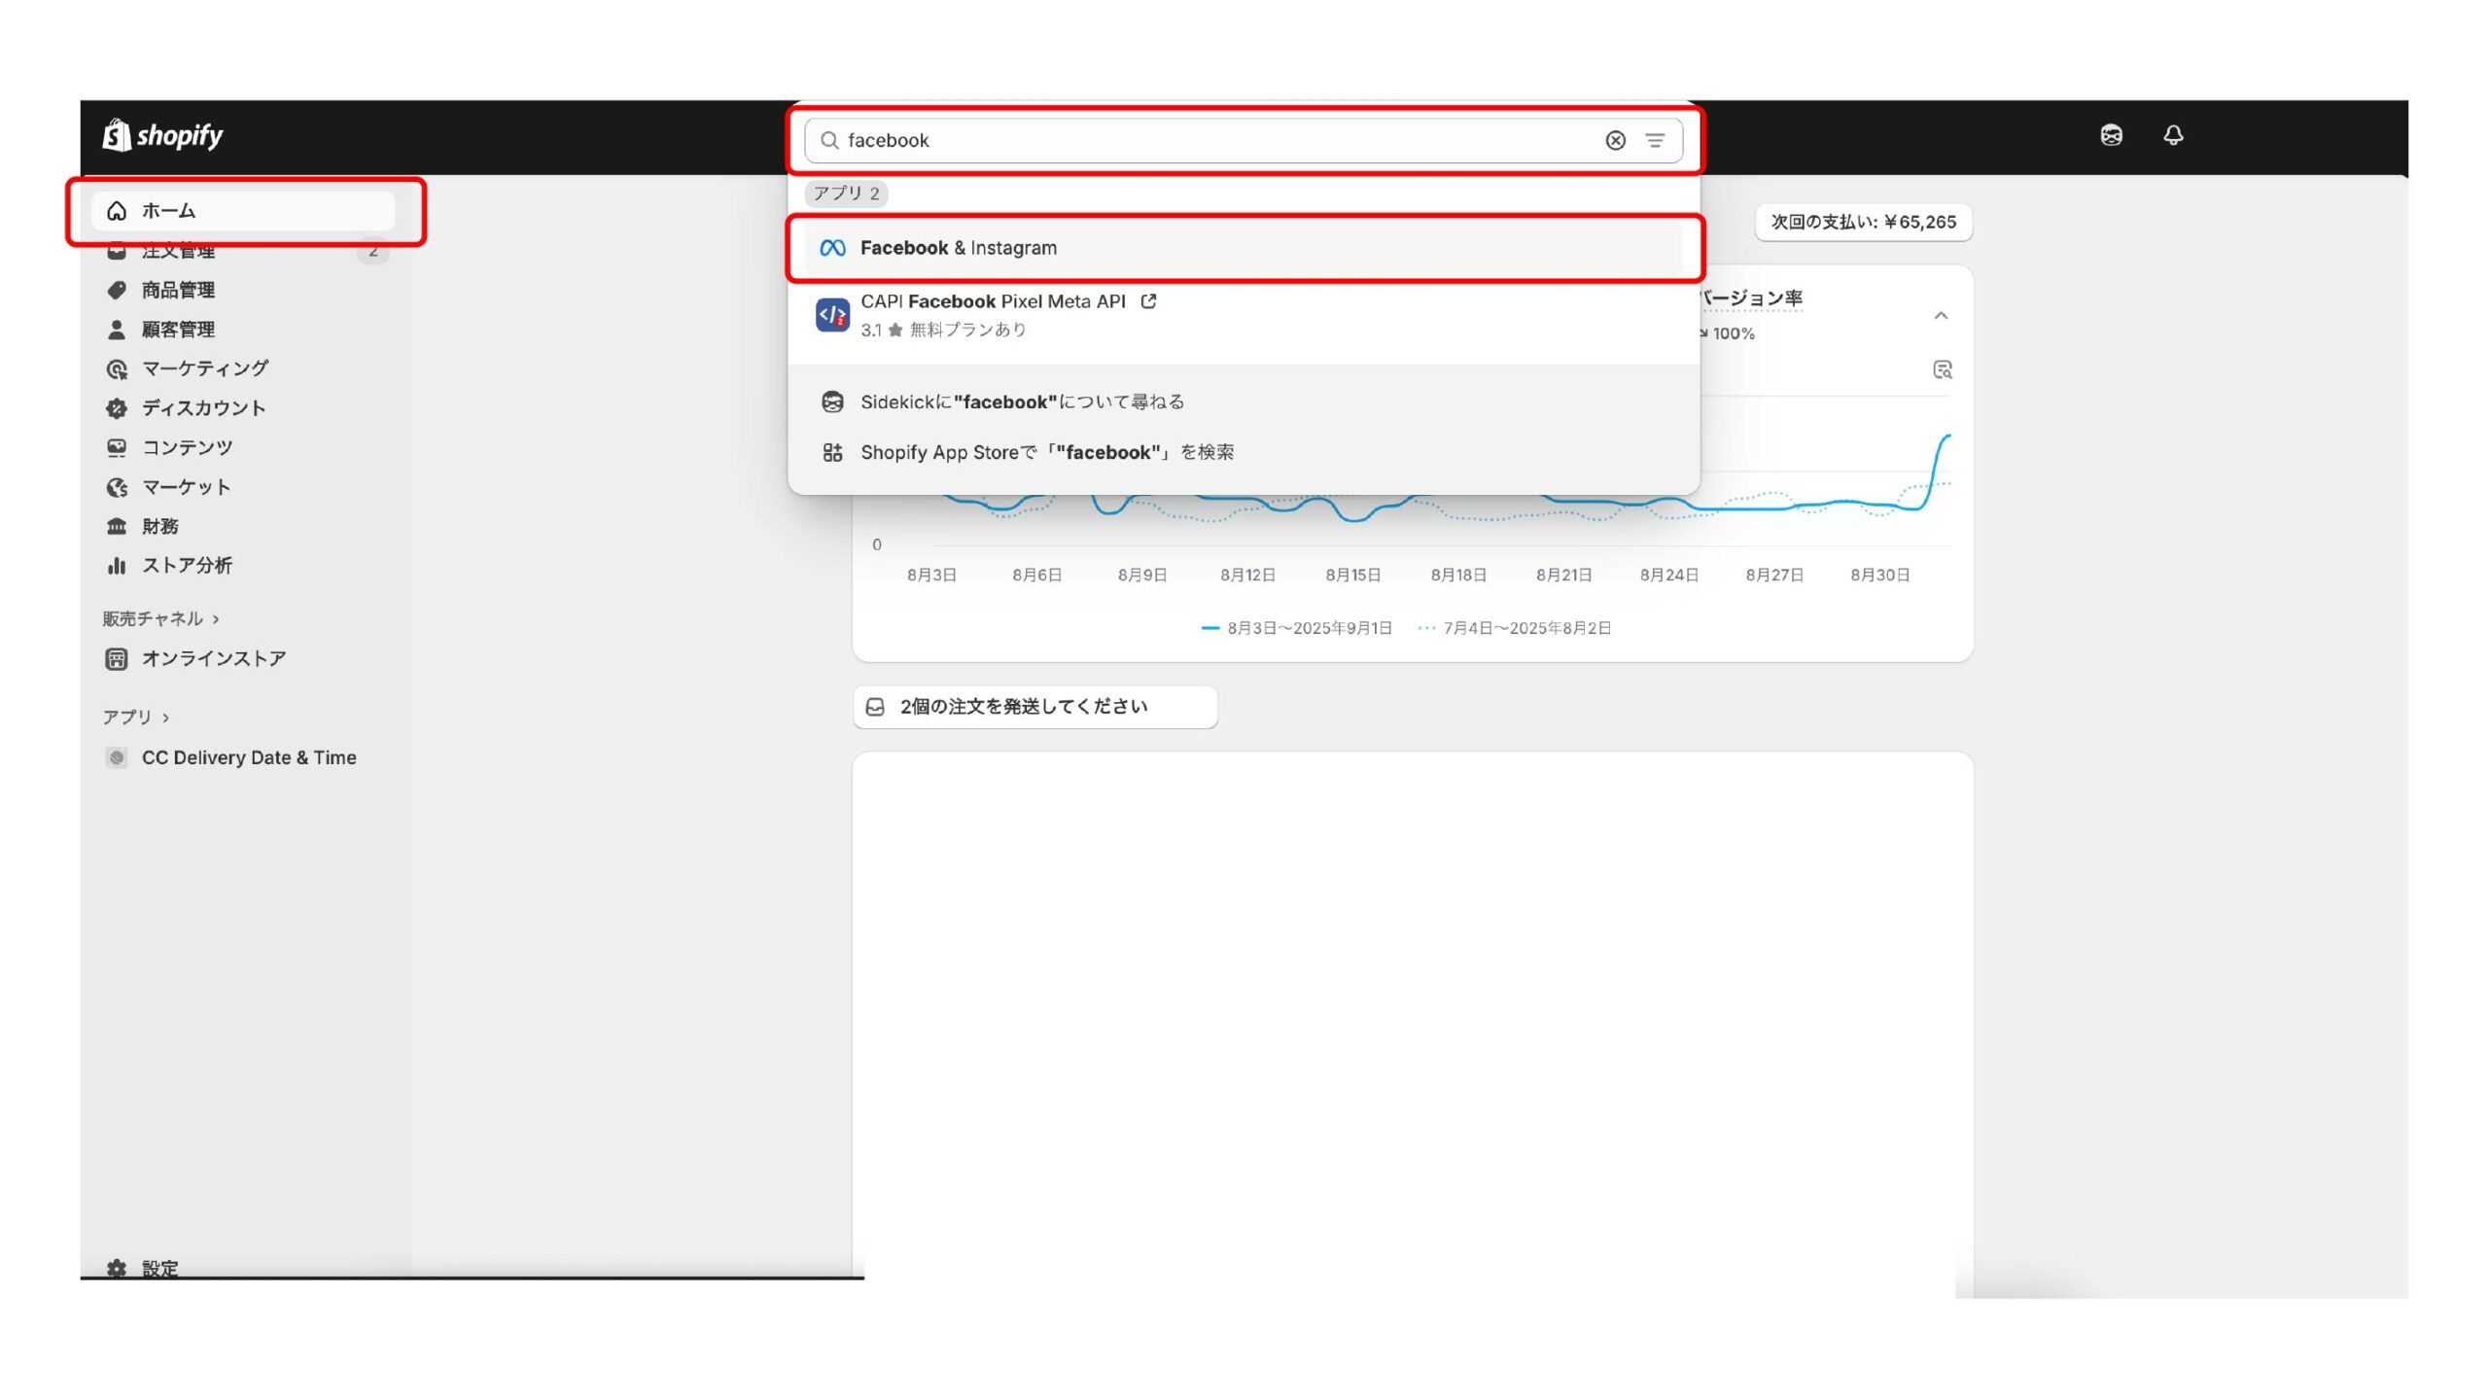2489x1399 pixels.
Task: Click the marketing target icon
Action: pyautogui.click(x=117, y=369)
